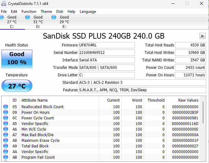209x163 pixels.
Task: Click status orb for Total Bad Block
Action: (x=6, y=146)
